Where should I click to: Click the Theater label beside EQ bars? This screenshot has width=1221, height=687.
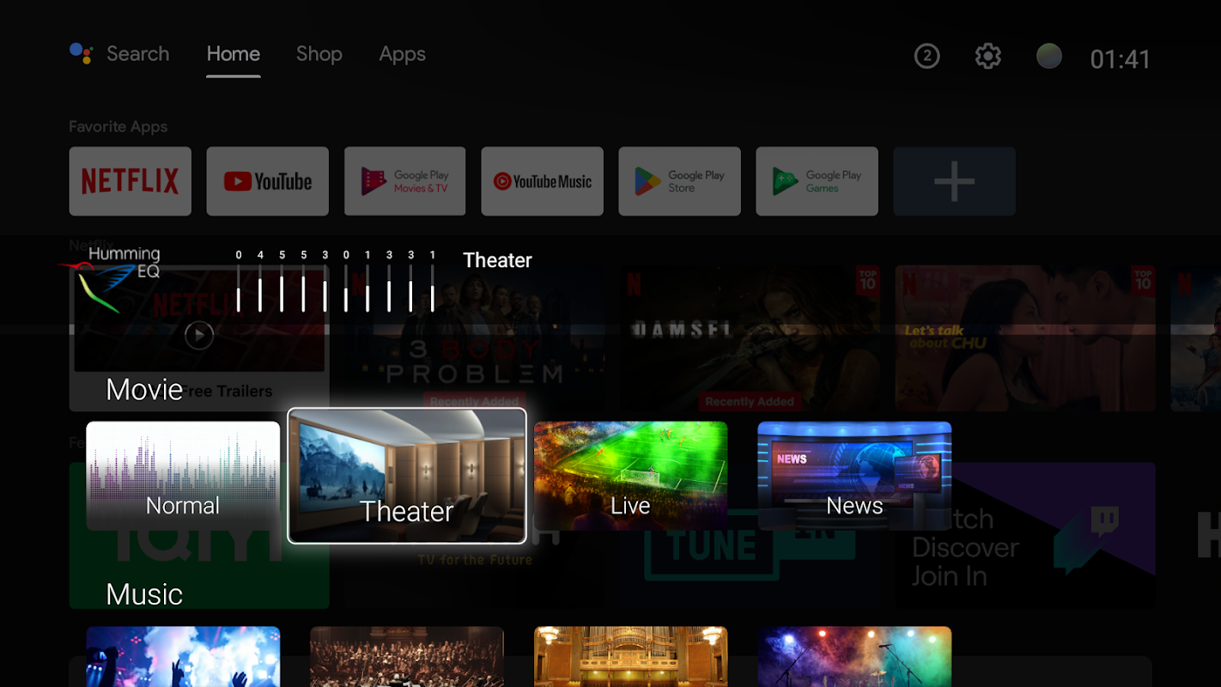[498, 260]
